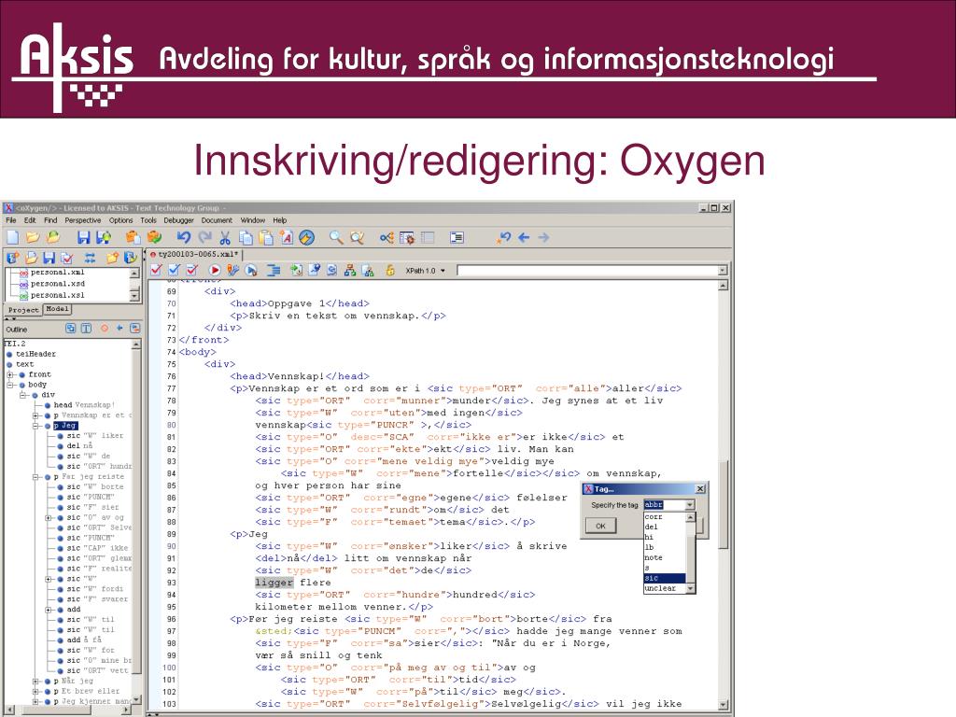Click the Paste clipboard icon
Image resolution: width=956 pixels, height=717 pixels.
266,237
